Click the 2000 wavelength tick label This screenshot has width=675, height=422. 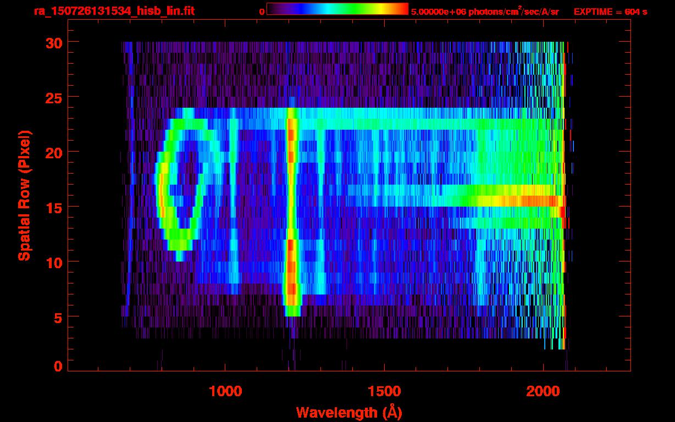(543, 391)
